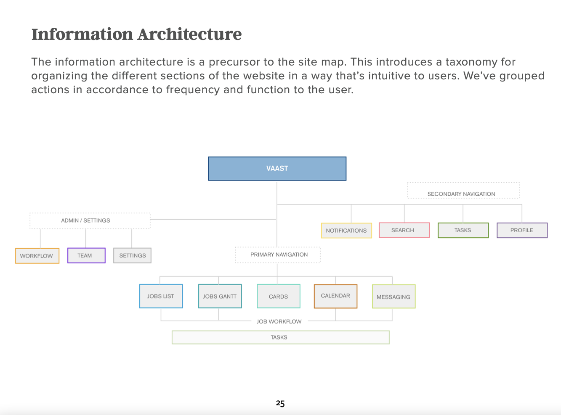The height and width of the screenshot is (415, 561).
Task: Click the yellow NOTIFICATIONS box
Action: pyautogui.click(x=346, y=231)
